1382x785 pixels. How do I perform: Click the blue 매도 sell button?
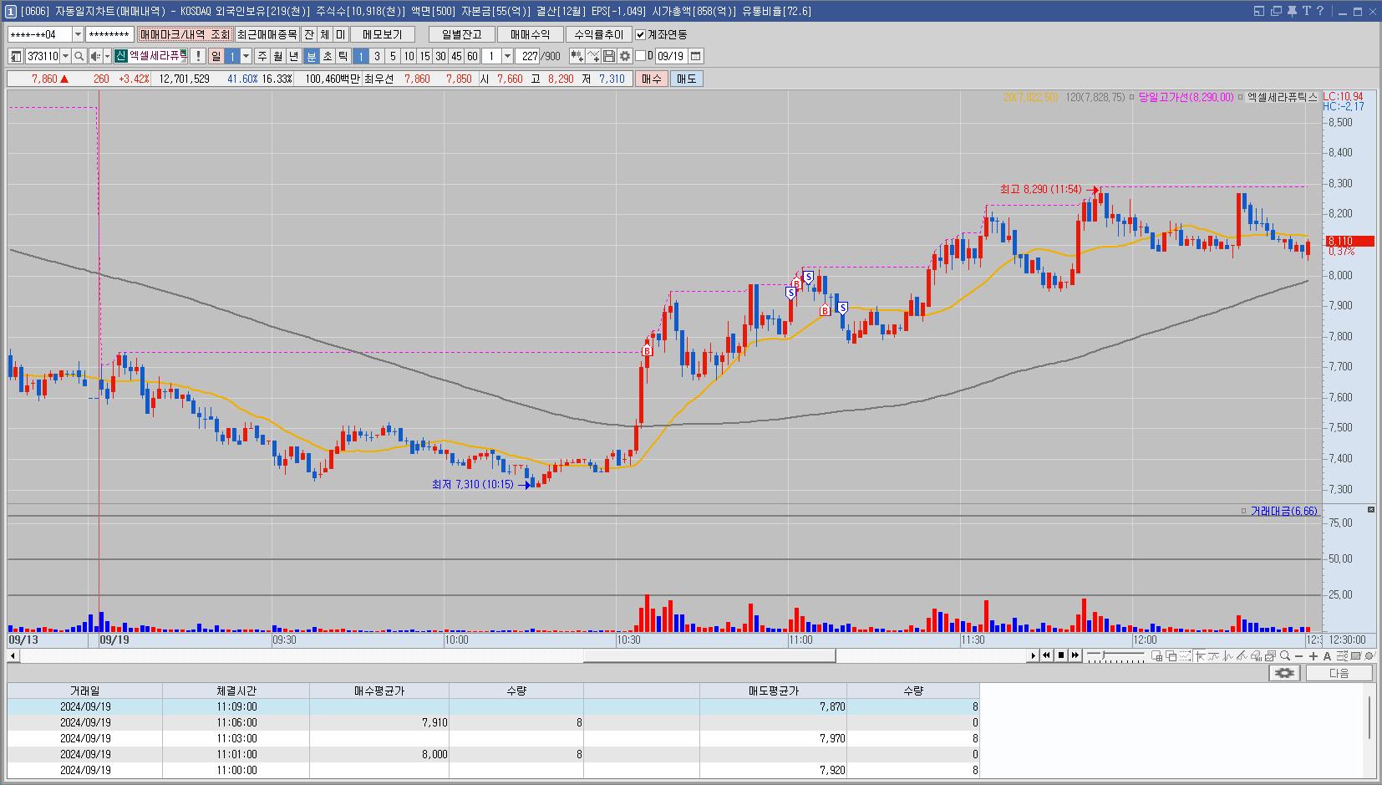[x=686, y=79]
